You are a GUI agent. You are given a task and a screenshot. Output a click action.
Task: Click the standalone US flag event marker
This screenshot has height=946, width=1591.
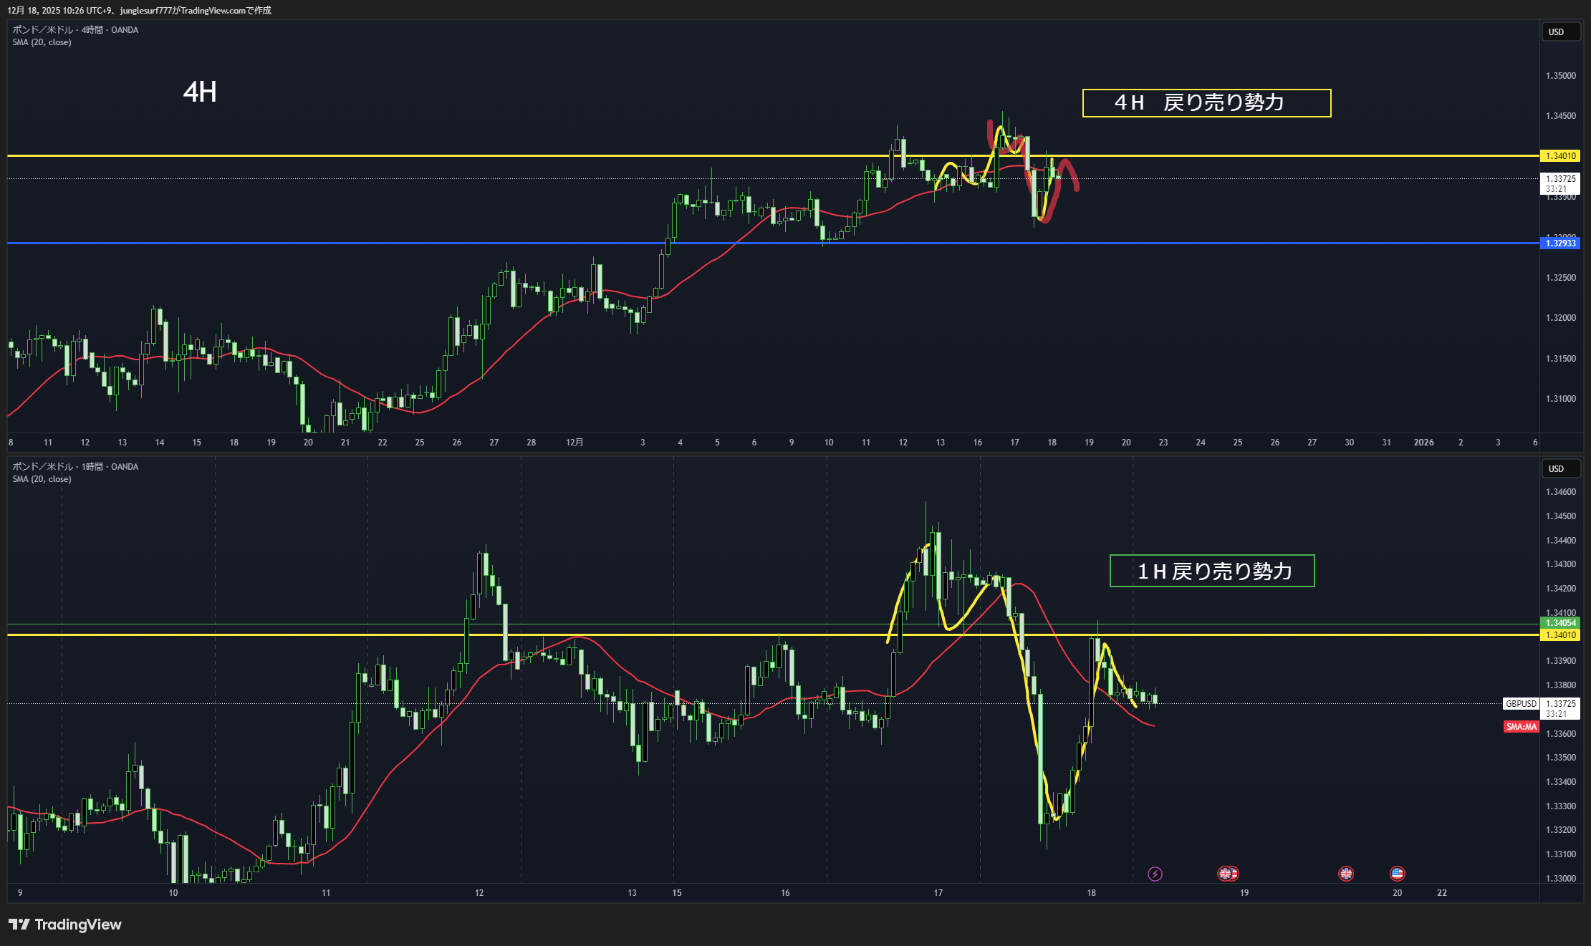(1397, 874)
